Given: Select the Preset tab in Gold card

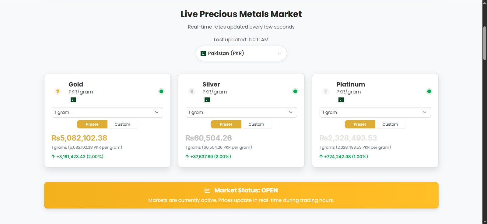Looking at the screenshot, I should pos(92,124).
